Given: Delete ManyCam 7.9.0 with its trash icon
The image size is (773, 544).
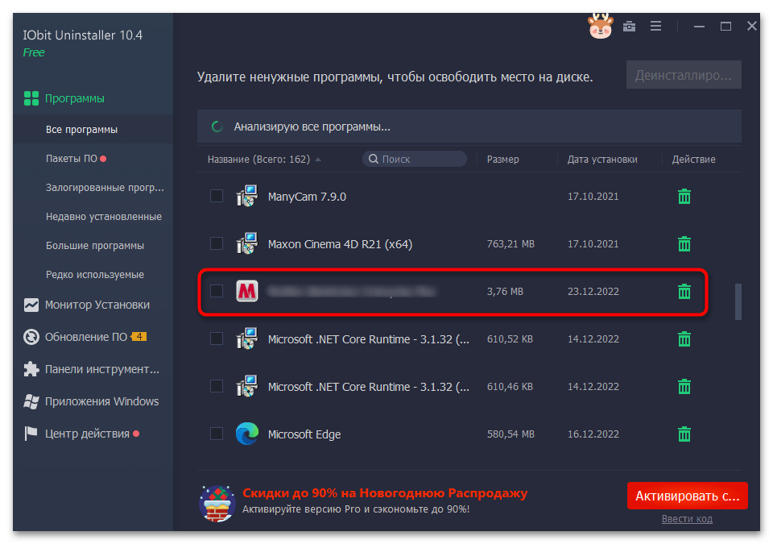Looking at the screenshot, I should point(684,197).
